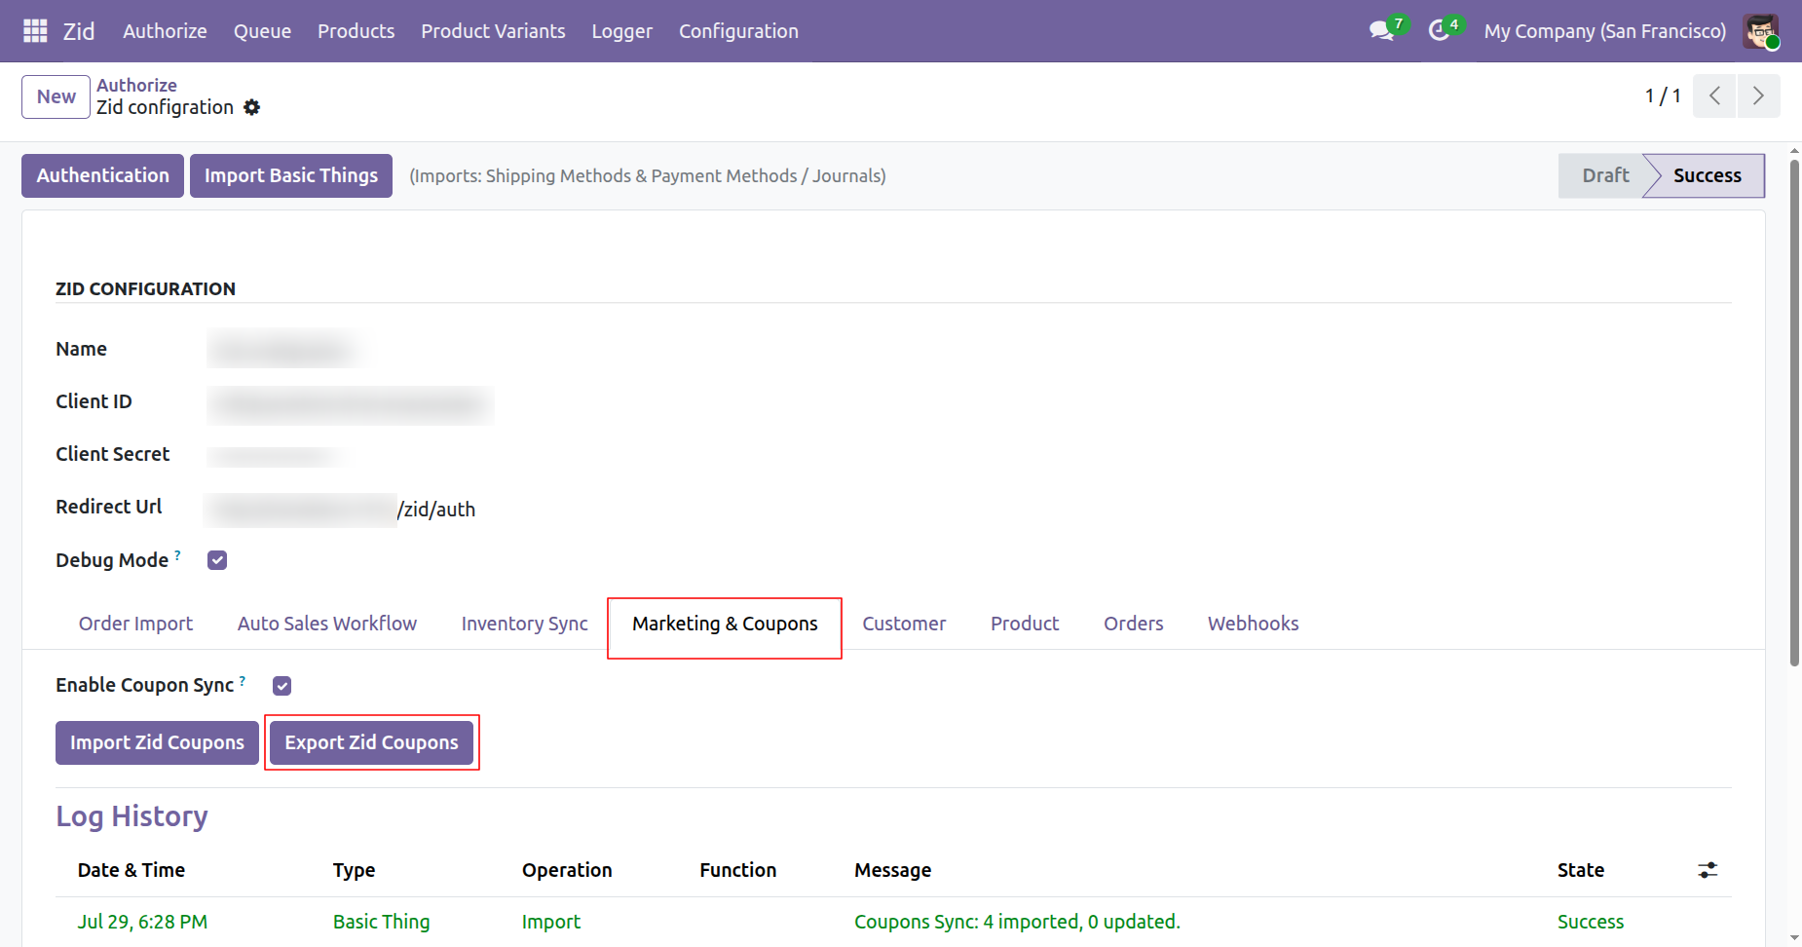Open the My Company (San Francisco) switcher
1802x947 pixels.
[1604, 31]
